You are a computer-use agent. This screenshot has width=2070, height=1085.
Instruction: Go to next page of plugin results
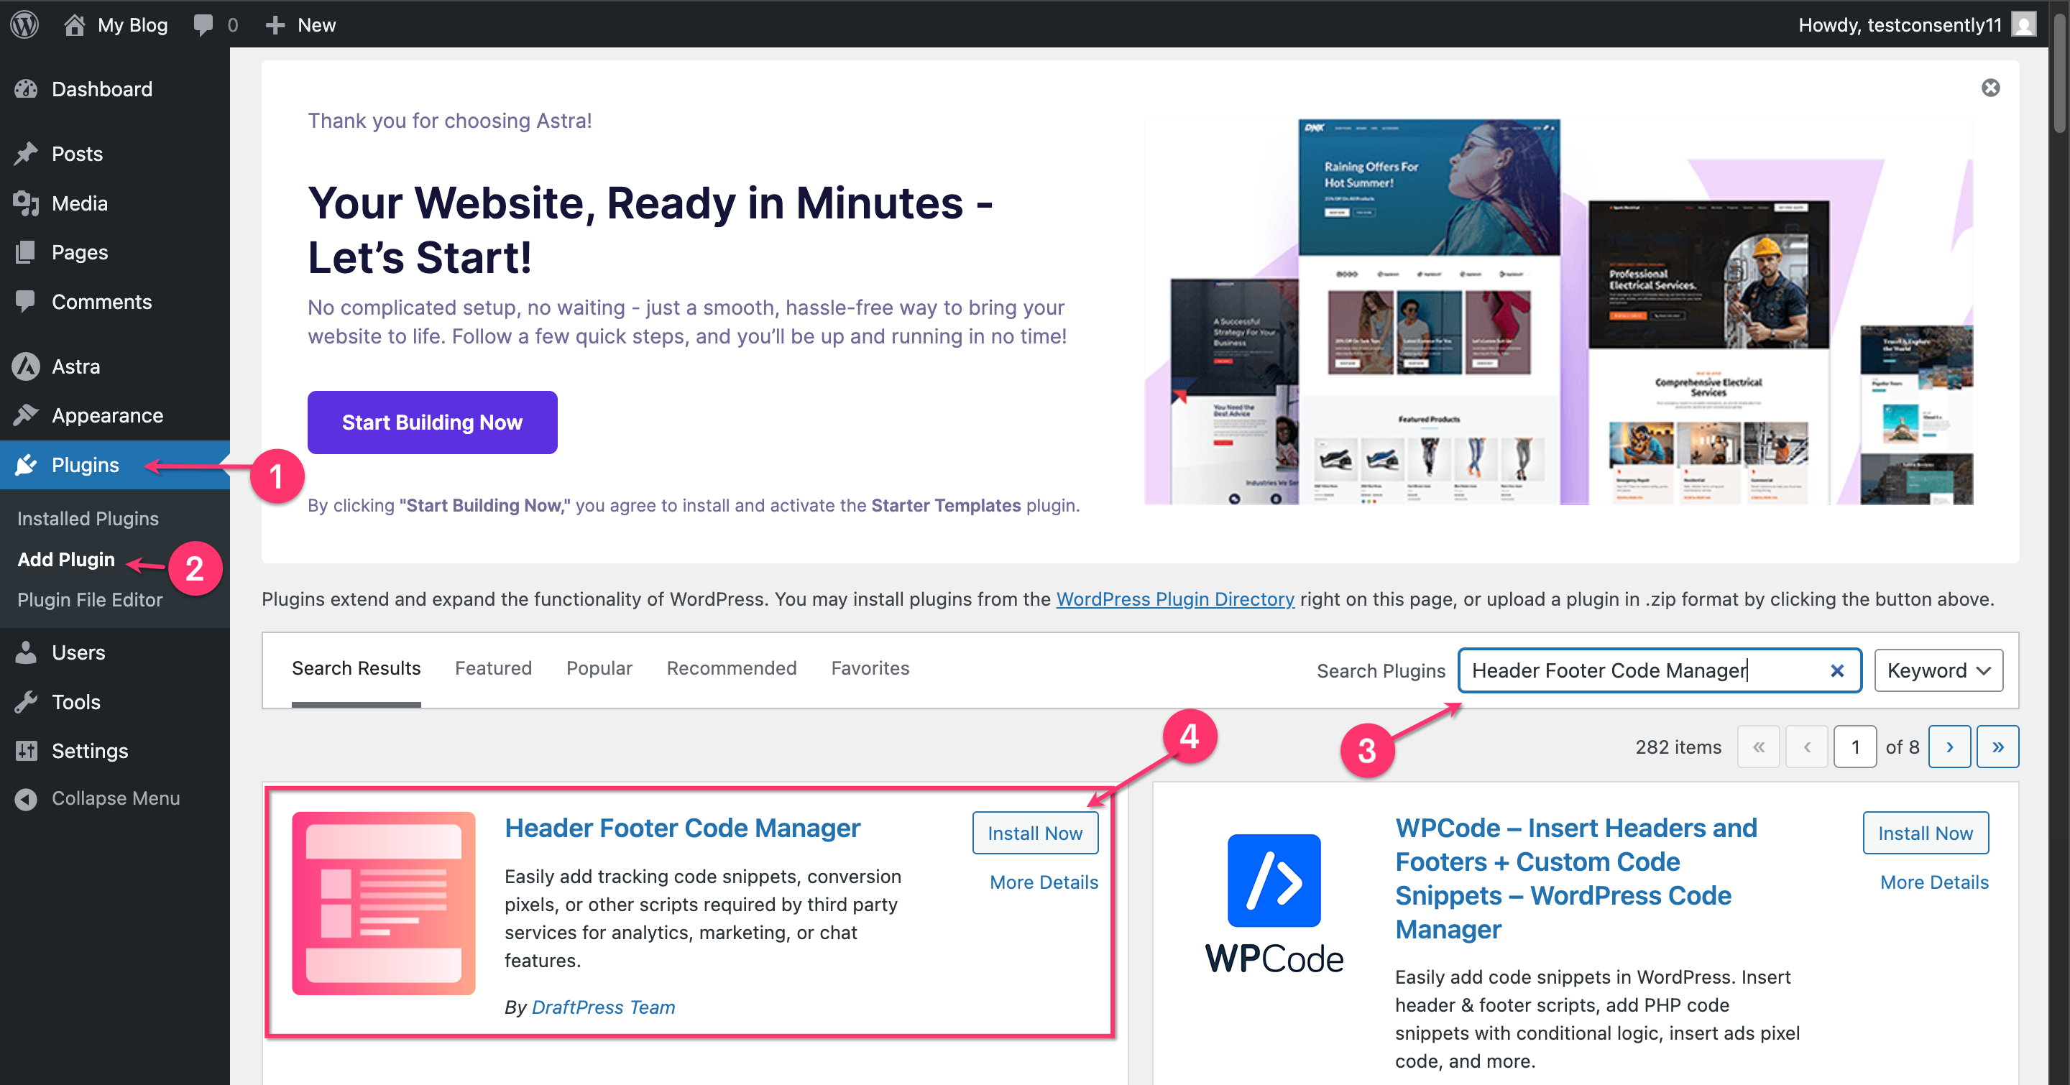click(x=1949, y=747)
